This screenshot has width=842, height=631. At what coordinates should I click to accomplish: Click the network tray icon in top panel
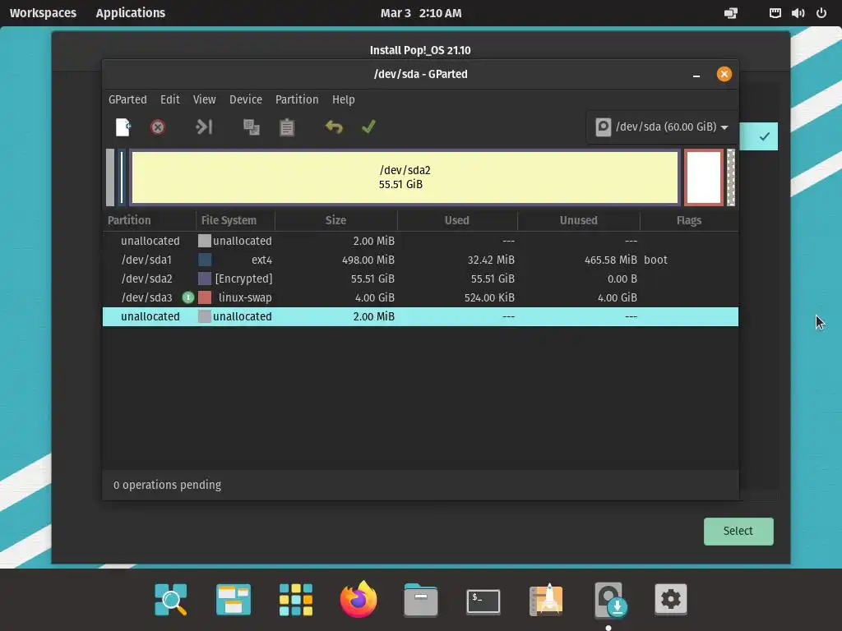775,13
